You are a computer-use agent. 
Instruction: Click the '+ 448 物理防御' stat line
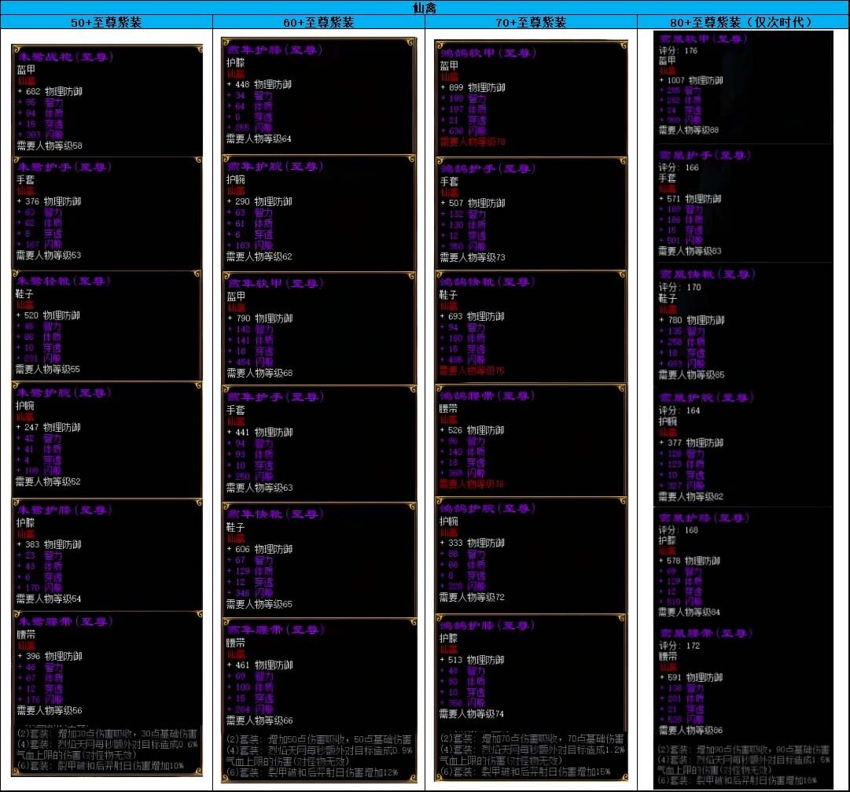tap(259, 85)
